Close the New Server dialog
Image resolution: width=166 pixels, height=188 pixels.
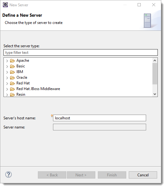coord(154,5)
